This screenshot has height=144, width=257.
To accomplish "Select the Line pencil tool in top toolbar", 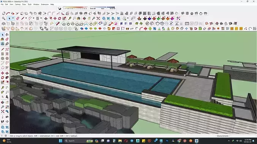I will [x=22, y=18].
